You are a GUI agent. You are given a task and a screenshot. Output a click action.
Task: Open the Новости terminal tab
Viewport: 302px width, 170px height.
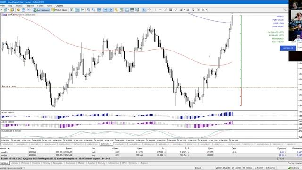(x=36, y=163)
